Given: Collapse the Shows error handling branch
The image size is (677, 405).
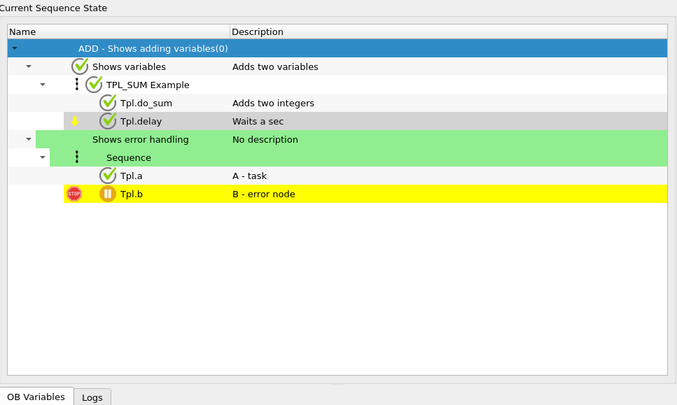Looking at the screenshot, I should [28, 139].
